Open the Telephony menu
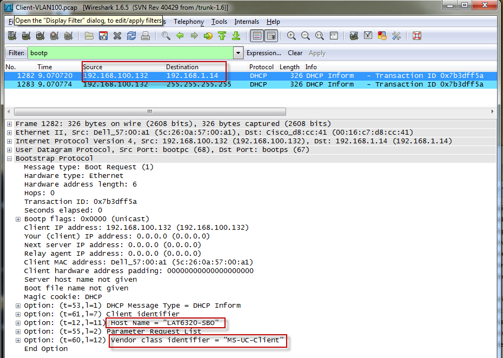 [189, 22]
